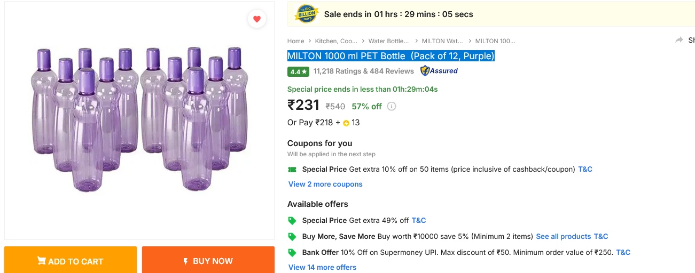Viewport: 695px width, 273px height.
Task: Open the Home breadcrumb
Action: 295,41
